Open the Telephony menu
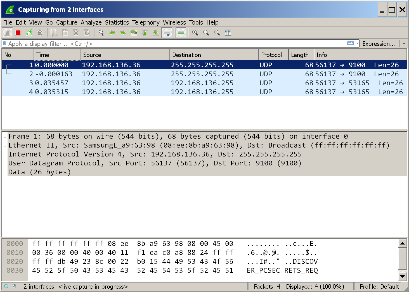 [146, 22]
